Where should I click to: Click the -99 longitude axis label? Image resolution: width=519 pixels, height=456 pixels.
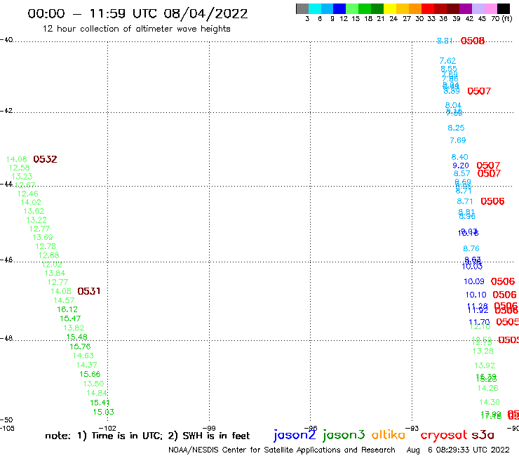pos(209,428)
